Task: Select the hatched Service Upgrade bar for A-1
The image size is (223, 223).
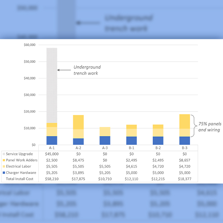Action: point(52,85)
